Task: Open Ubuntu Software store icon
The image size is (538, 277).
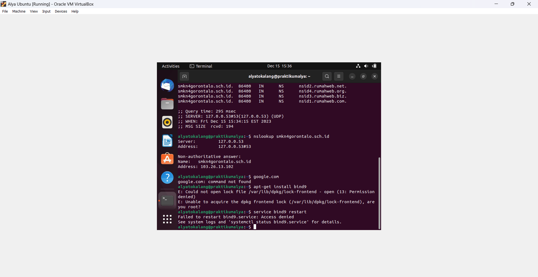Action: coord(167,159)
